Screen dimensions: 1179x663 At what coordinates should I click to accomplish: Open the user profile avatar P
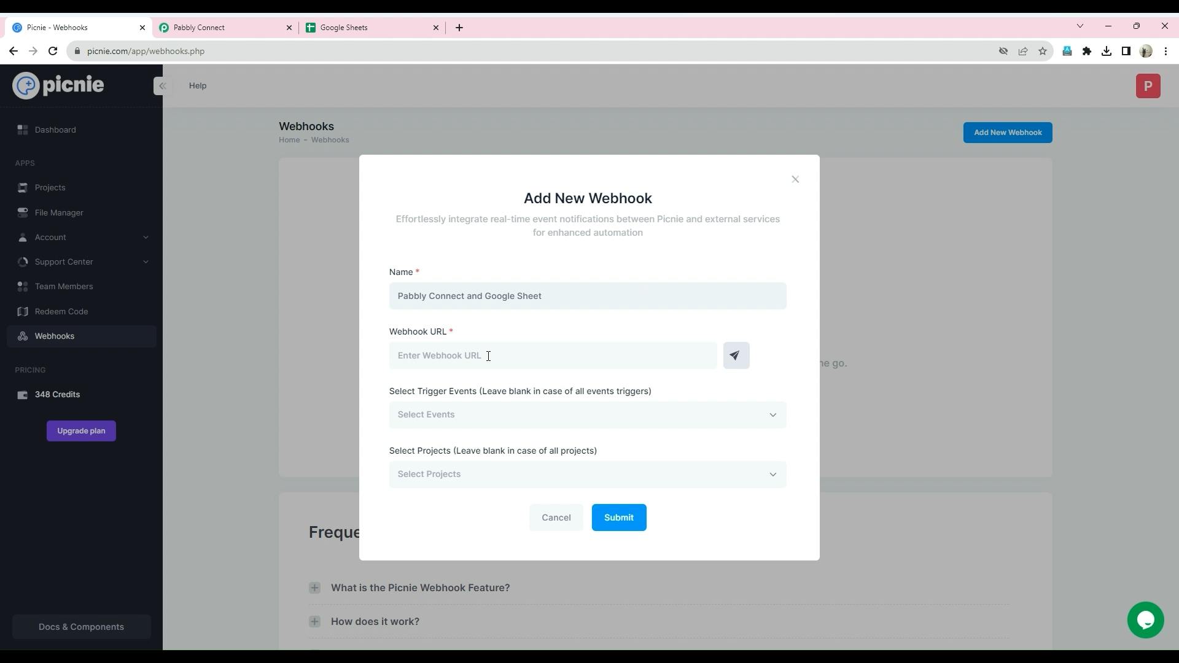coord(1148,86)
